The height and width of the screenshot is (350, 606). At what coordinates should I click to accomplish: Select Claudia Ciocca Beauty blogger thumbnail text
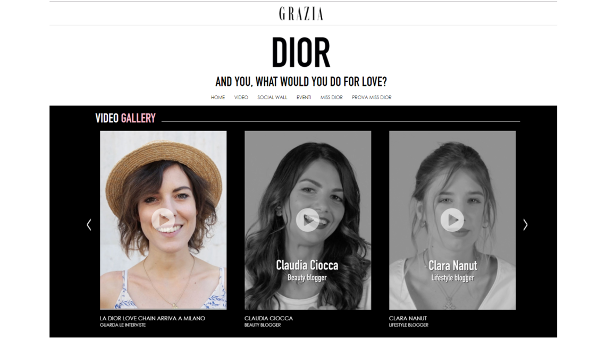(x=307, y=270)
